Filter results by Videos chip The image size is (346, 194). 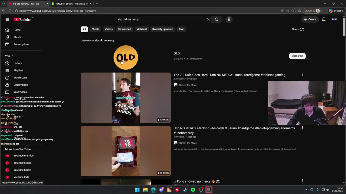click(109, 29)
